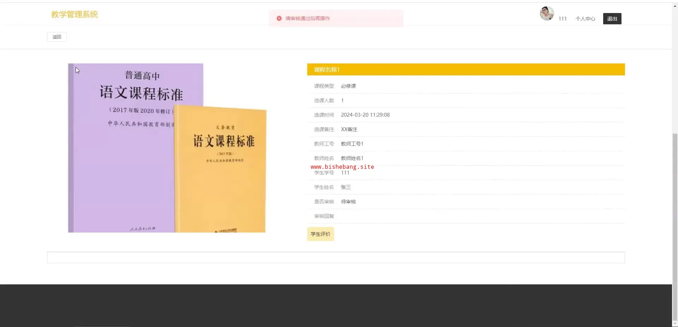The image size is (678, 327).
Task: Click the timestamp 2024-03-20 11:29:08
Action: pos(365,115)
